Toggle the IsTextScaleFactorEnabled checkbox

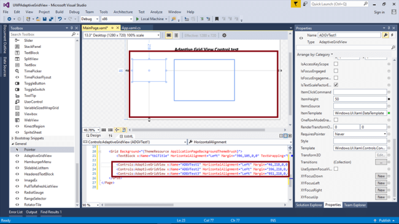(x=336, y=85)
